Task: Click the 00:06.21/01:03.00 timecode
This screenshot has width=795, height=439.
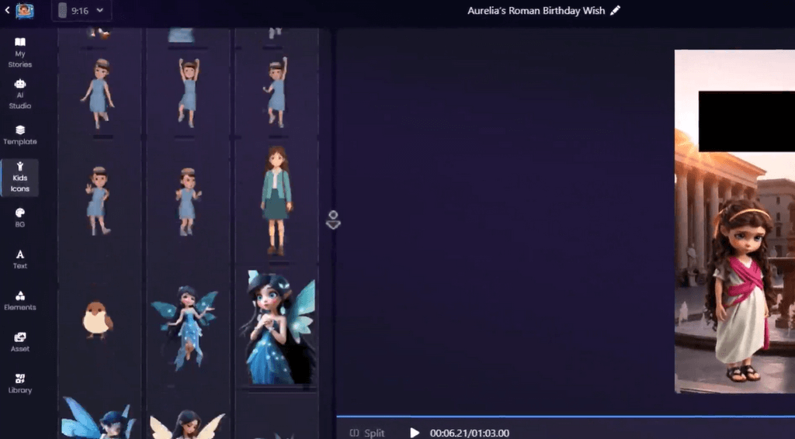Action: 470,434
